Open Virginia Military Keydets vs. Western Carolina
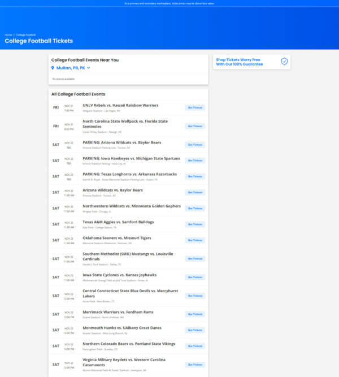The width and height of the screenshot is (339, 377). pos(124,362)
